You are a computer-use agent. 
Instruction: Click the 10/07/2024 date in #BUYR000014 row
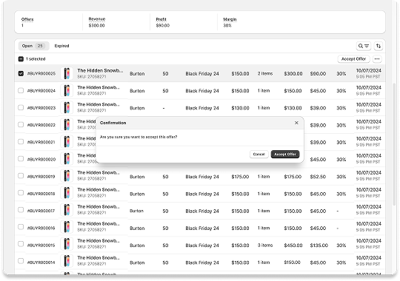coord(369,258)
